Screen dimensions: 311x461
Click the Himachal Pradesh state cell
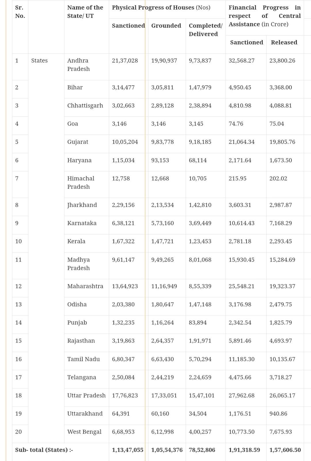[81, 182]
